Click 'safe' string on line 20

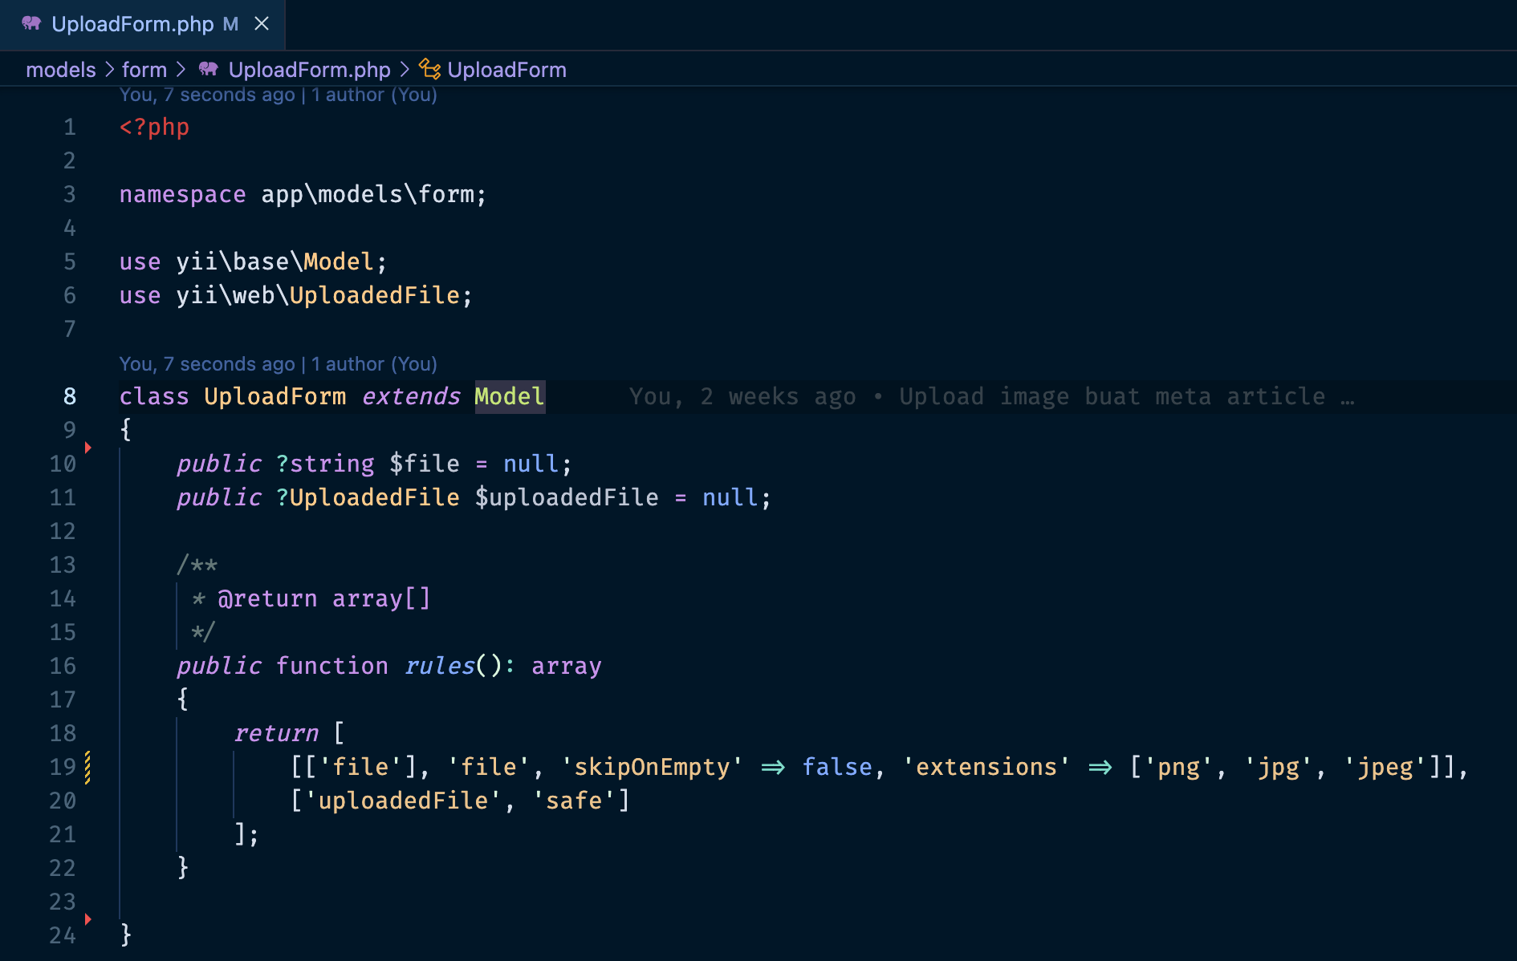[x=574, y=801]
